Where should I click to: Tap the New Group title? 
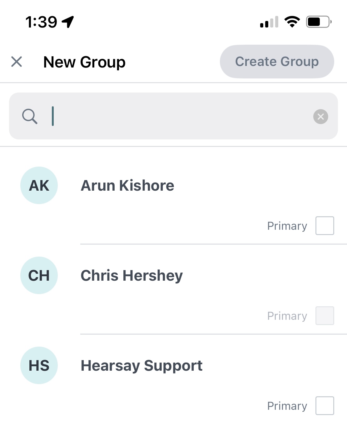point(84,62)
